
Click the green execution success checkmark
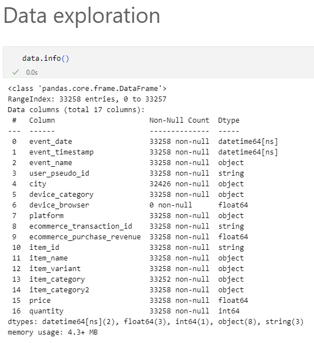pos(16,72)
